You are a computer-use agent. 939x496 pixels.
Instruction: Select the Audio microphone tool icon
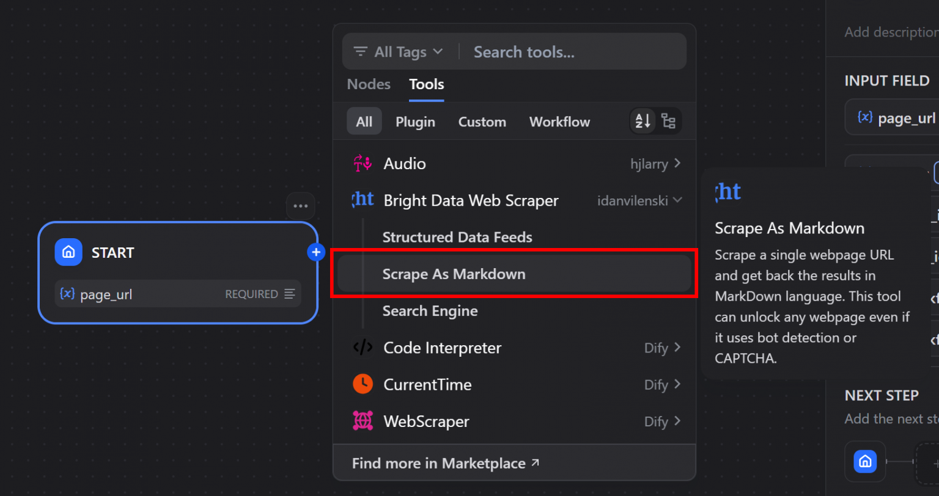coord(363,163)
